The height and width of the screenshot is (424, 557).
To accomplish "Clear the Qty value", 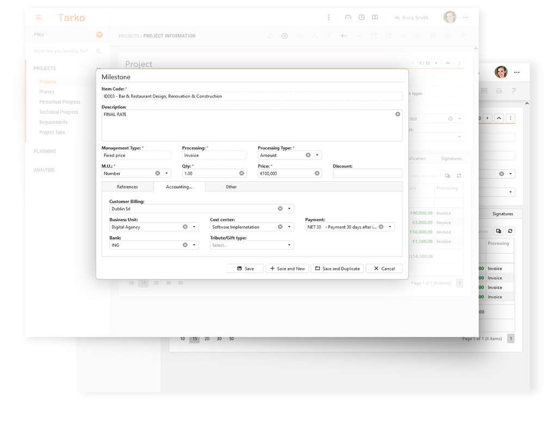I will tap(242, 173).
